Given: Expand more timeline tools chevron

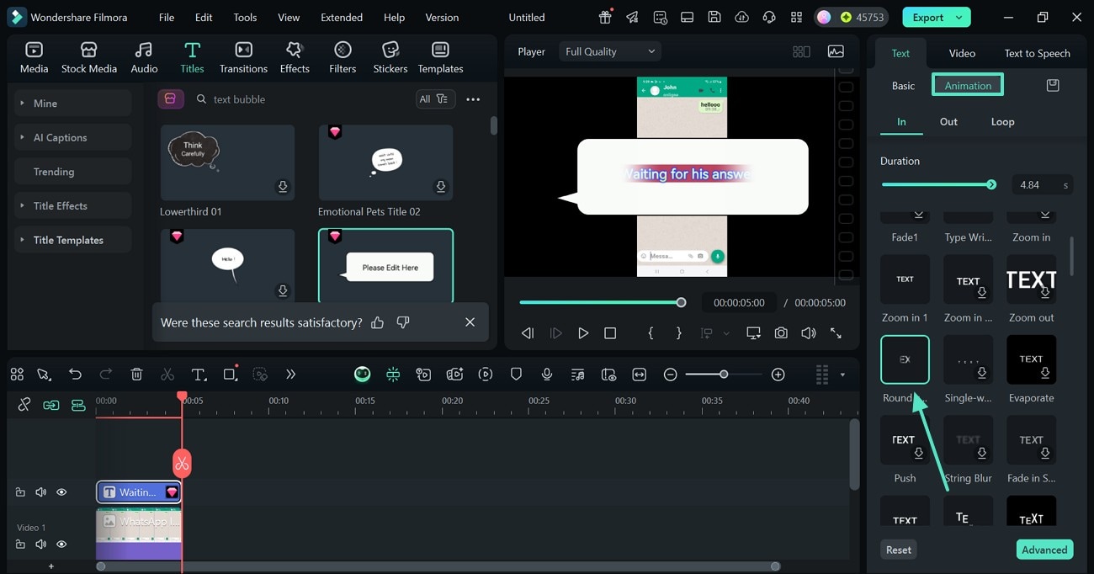Looking at the screenshot, I should point(290,375).
